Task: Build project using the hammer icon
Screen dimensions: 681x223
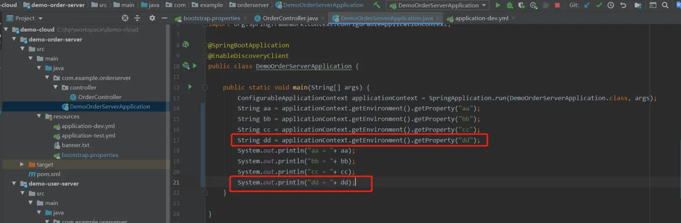Action: pyautogui.click(x=377, y=5)
